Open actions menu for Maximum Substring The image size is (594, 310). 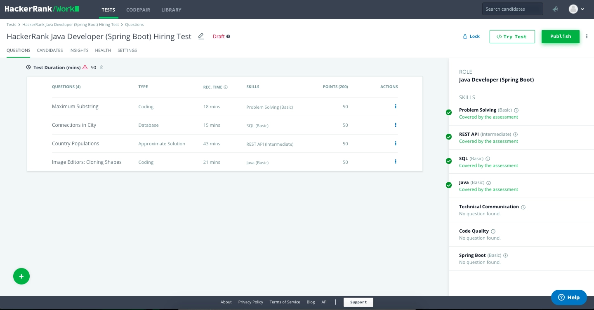[396, 107]
